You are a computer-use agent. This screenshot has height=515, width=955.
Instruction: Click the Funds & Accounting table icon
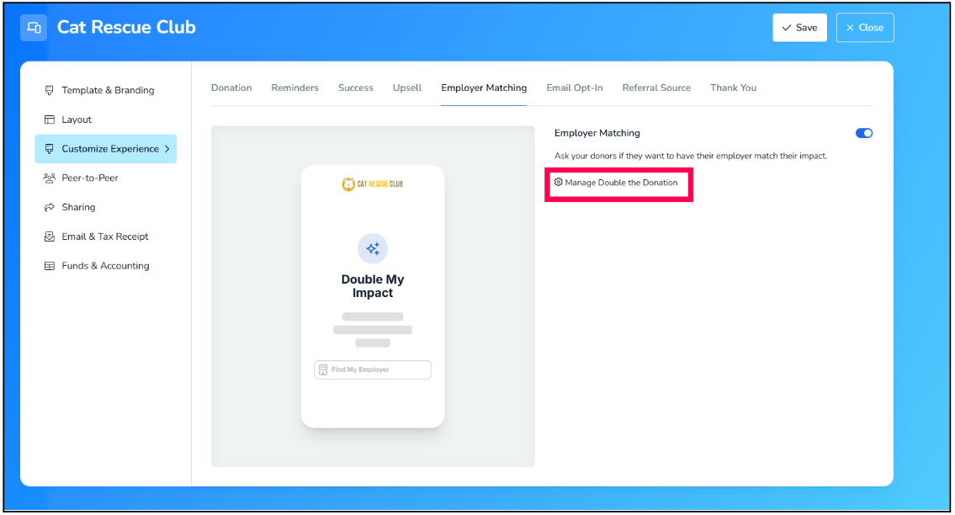tap(50, 266)
